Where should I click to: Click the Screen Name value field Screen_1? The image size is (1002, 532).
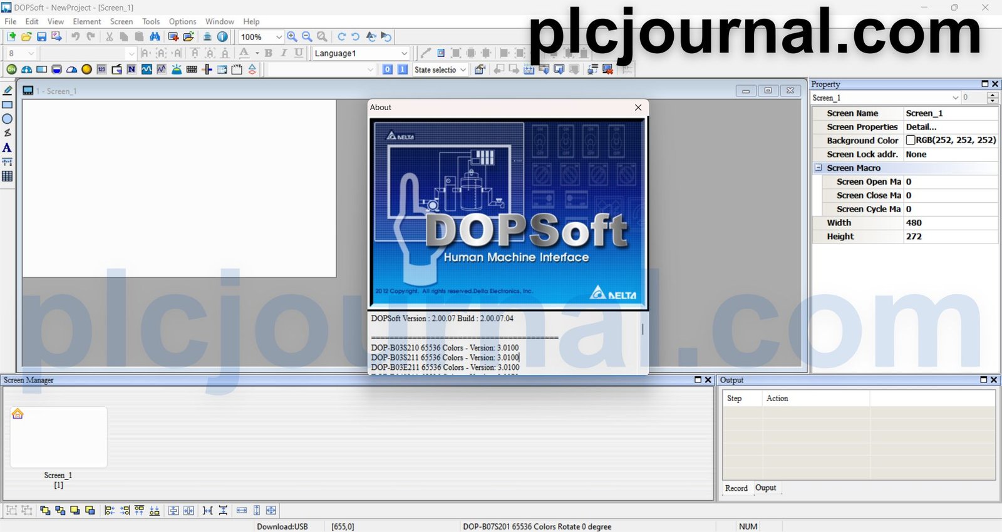951,113
